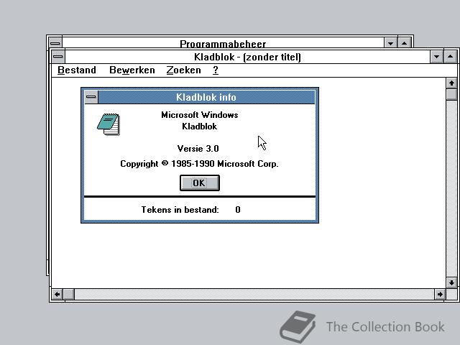Open the Kladblok info dialog control menu
Viewport: 460px width, 345px height.
pos(91,97)
